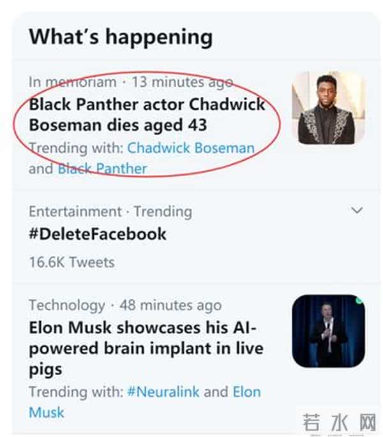This screenshot has height=437, width=383.
Task: Click the "Chadwick Boseman" trending topic link
Action: point(190,148)
